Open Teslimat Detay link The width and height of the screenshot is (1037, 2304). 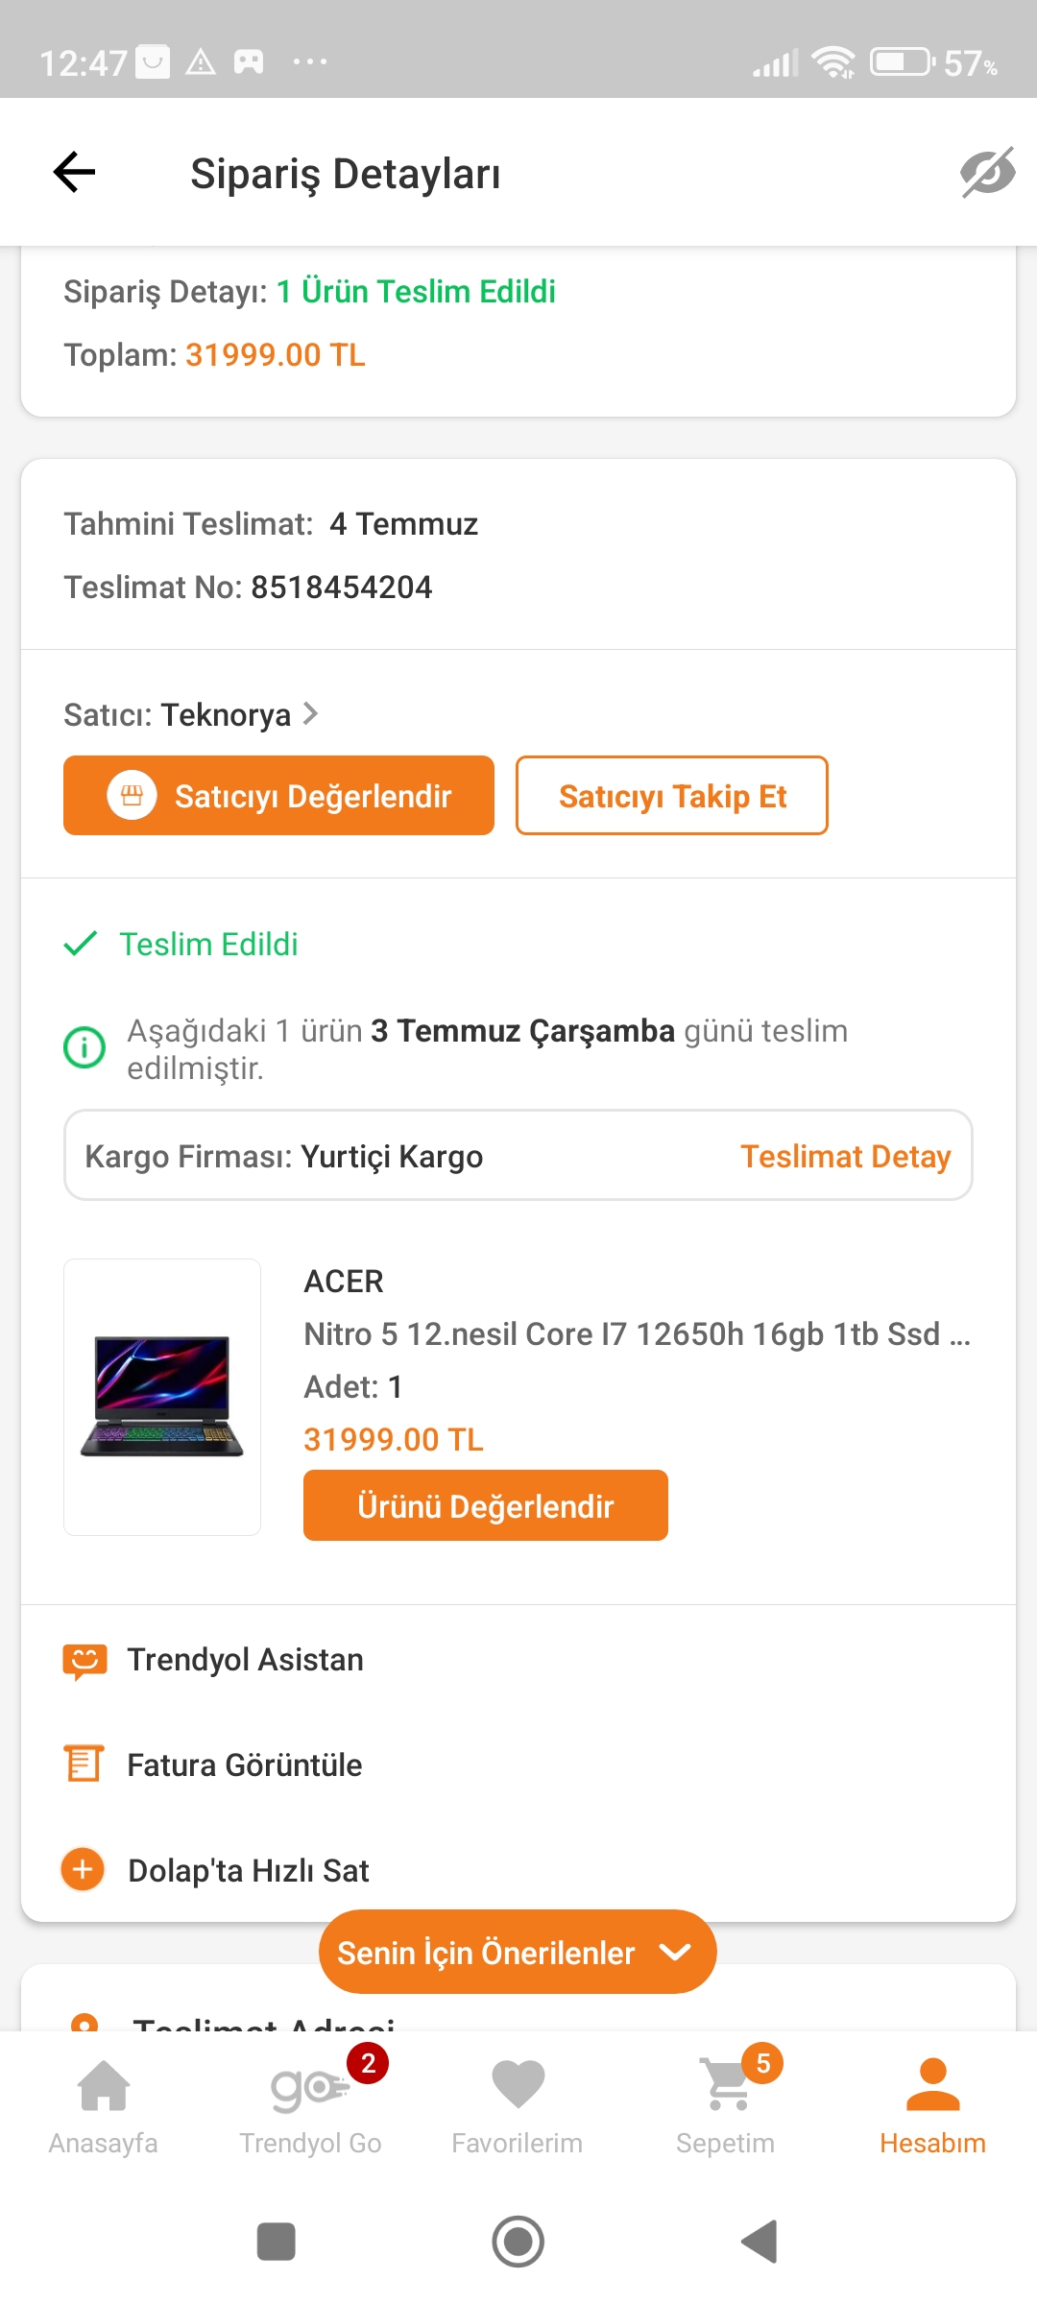tap(845, 1157)
